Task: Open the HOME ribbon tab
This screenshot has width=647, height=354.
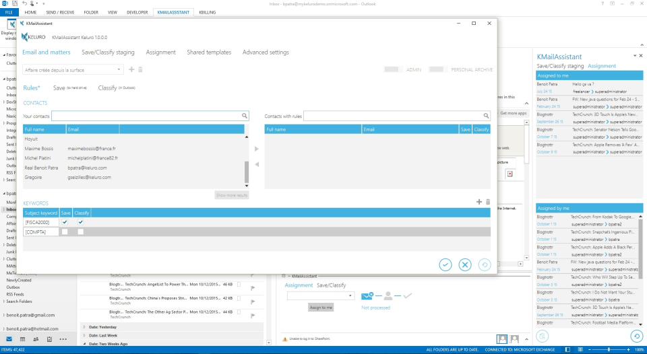Action: (x=30, y=12)
